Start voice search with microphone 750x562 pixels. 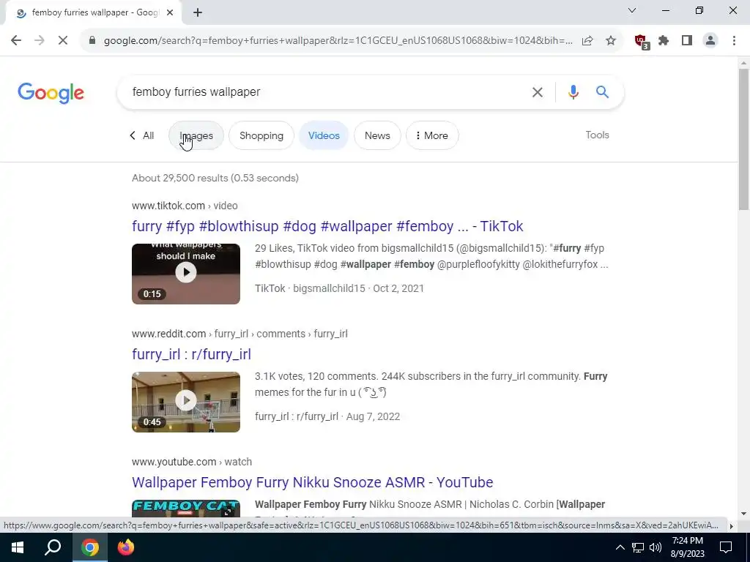coord(573,91)
